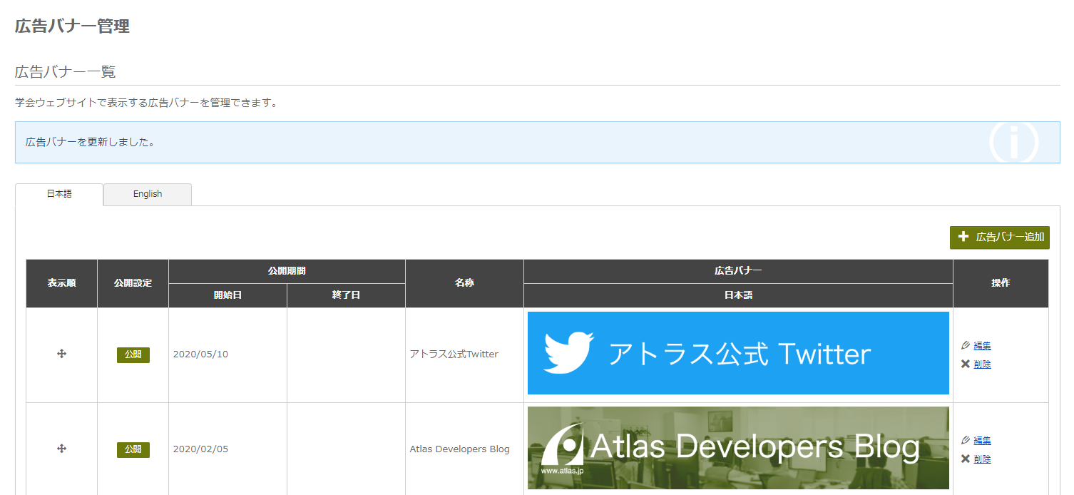Viewport: 1074px width, 495px height.
Task: Click the info icon in the update notice
Action: click(x=1013, y=143)
